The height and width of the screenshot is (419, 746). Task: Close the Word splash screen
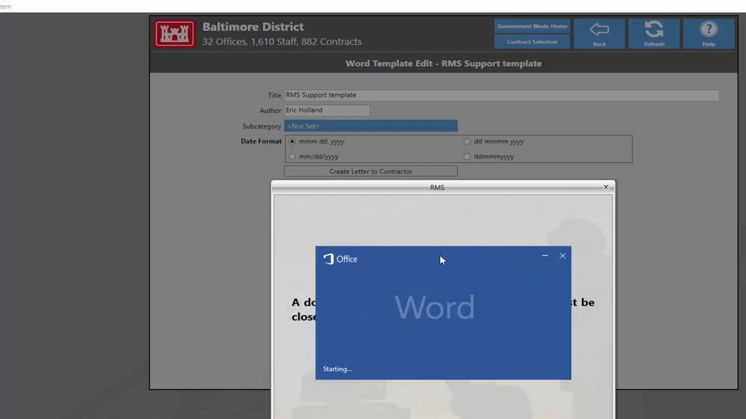click(x=562, y=255)
